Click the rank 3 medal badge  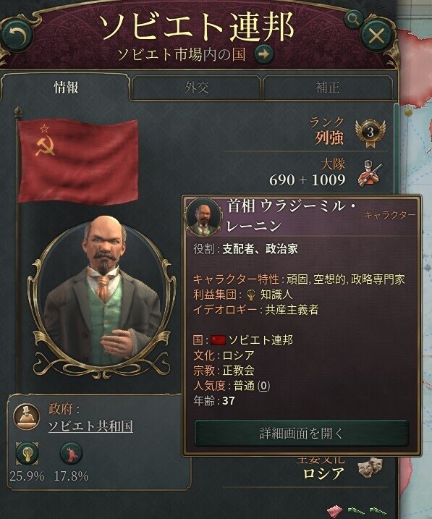point(370,132)
